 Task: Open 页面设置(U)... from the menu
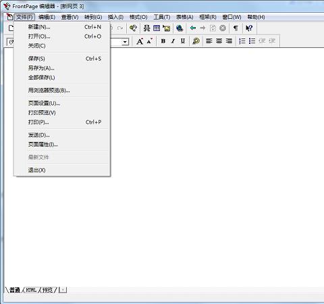coord(62,103)
